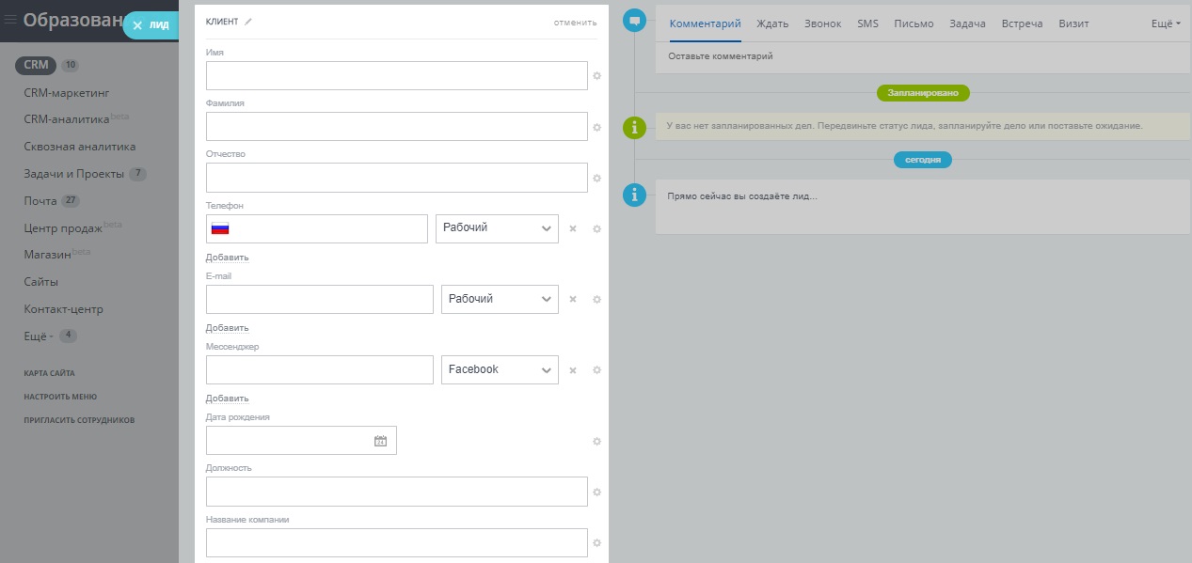
Task: Open Центр продаж in the sidebar
Action: click(63, 228)
